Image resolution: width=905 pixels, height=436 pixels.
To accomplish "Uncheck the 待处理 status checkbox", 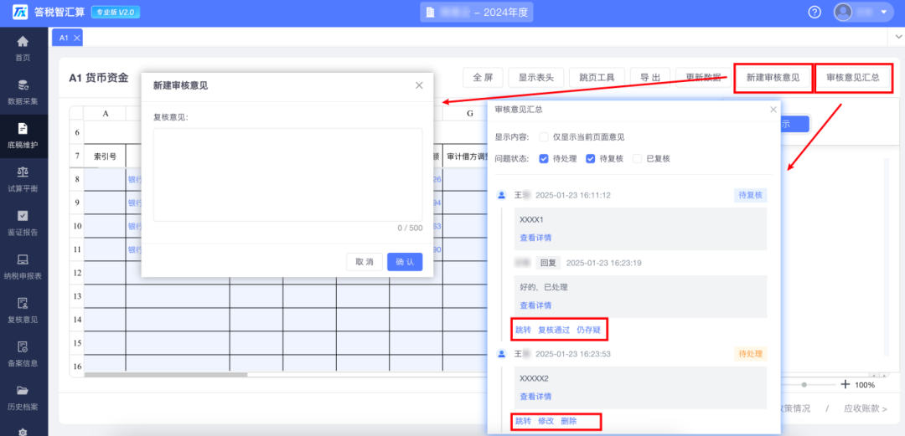I will (x=543, y=159).
